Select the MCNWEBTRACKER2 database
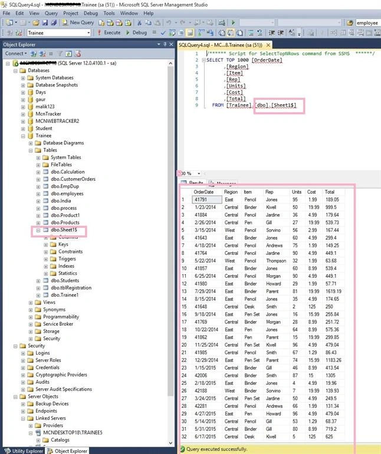This screenshot has width=381, height=454. point(57,121)
